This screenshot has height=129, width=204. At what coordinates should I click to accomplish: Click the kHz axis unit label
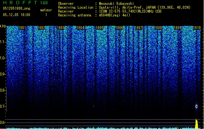[3, 26]
